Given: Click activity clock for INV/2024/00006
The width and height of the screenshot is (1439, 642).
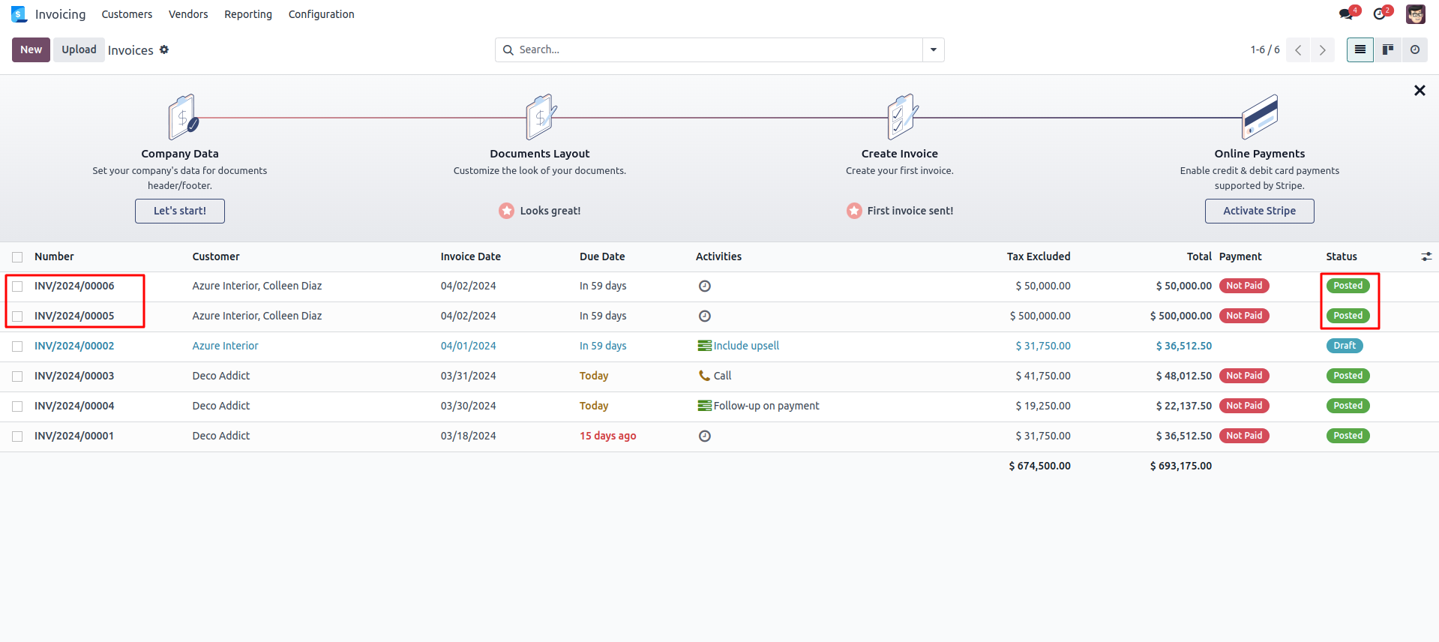Looking at the screenshot, I should 704,286.
